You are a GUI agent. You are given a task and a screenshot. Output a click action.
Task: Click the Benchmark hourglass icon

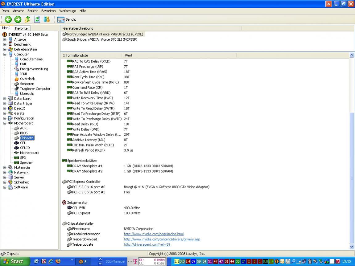[x=10, y=44]
